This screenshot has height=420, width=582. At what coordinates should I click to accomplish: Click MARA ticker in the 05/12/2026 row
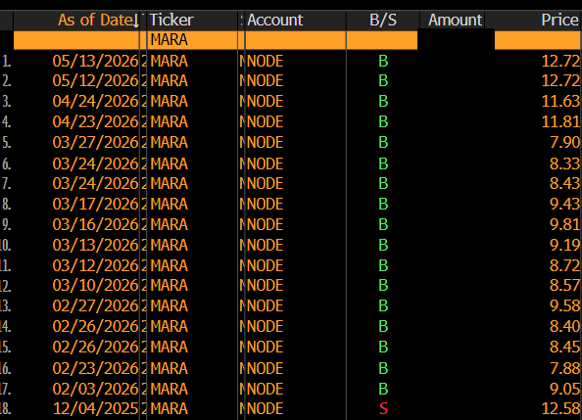tap(170, 80)
